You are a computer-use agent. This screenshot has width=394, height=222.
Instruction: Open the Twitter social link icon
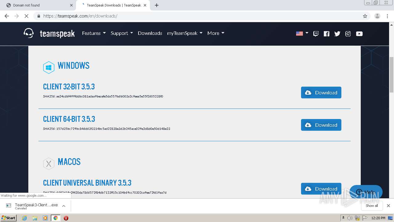(x=337, y=34)
